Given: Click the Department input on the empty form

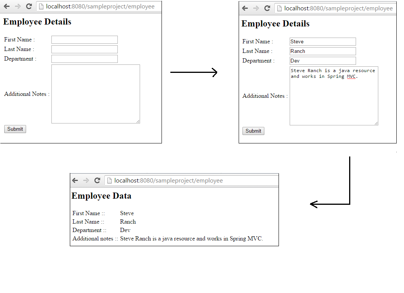Looking at the screenshot, I should point(84,58).
